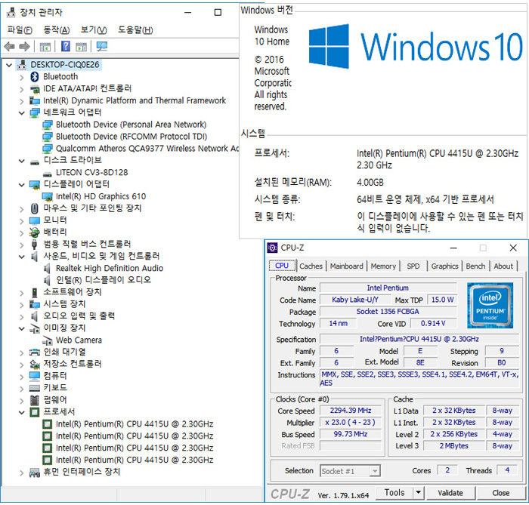Screen dimensions: 529x505
Task: Expand the Bluetooth category
Action: pyautogui.click(x=22, y=77)
